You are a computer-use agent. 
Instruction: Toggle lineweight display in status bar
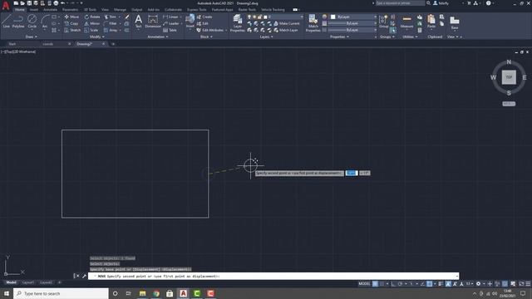click(x=441, y=284)
